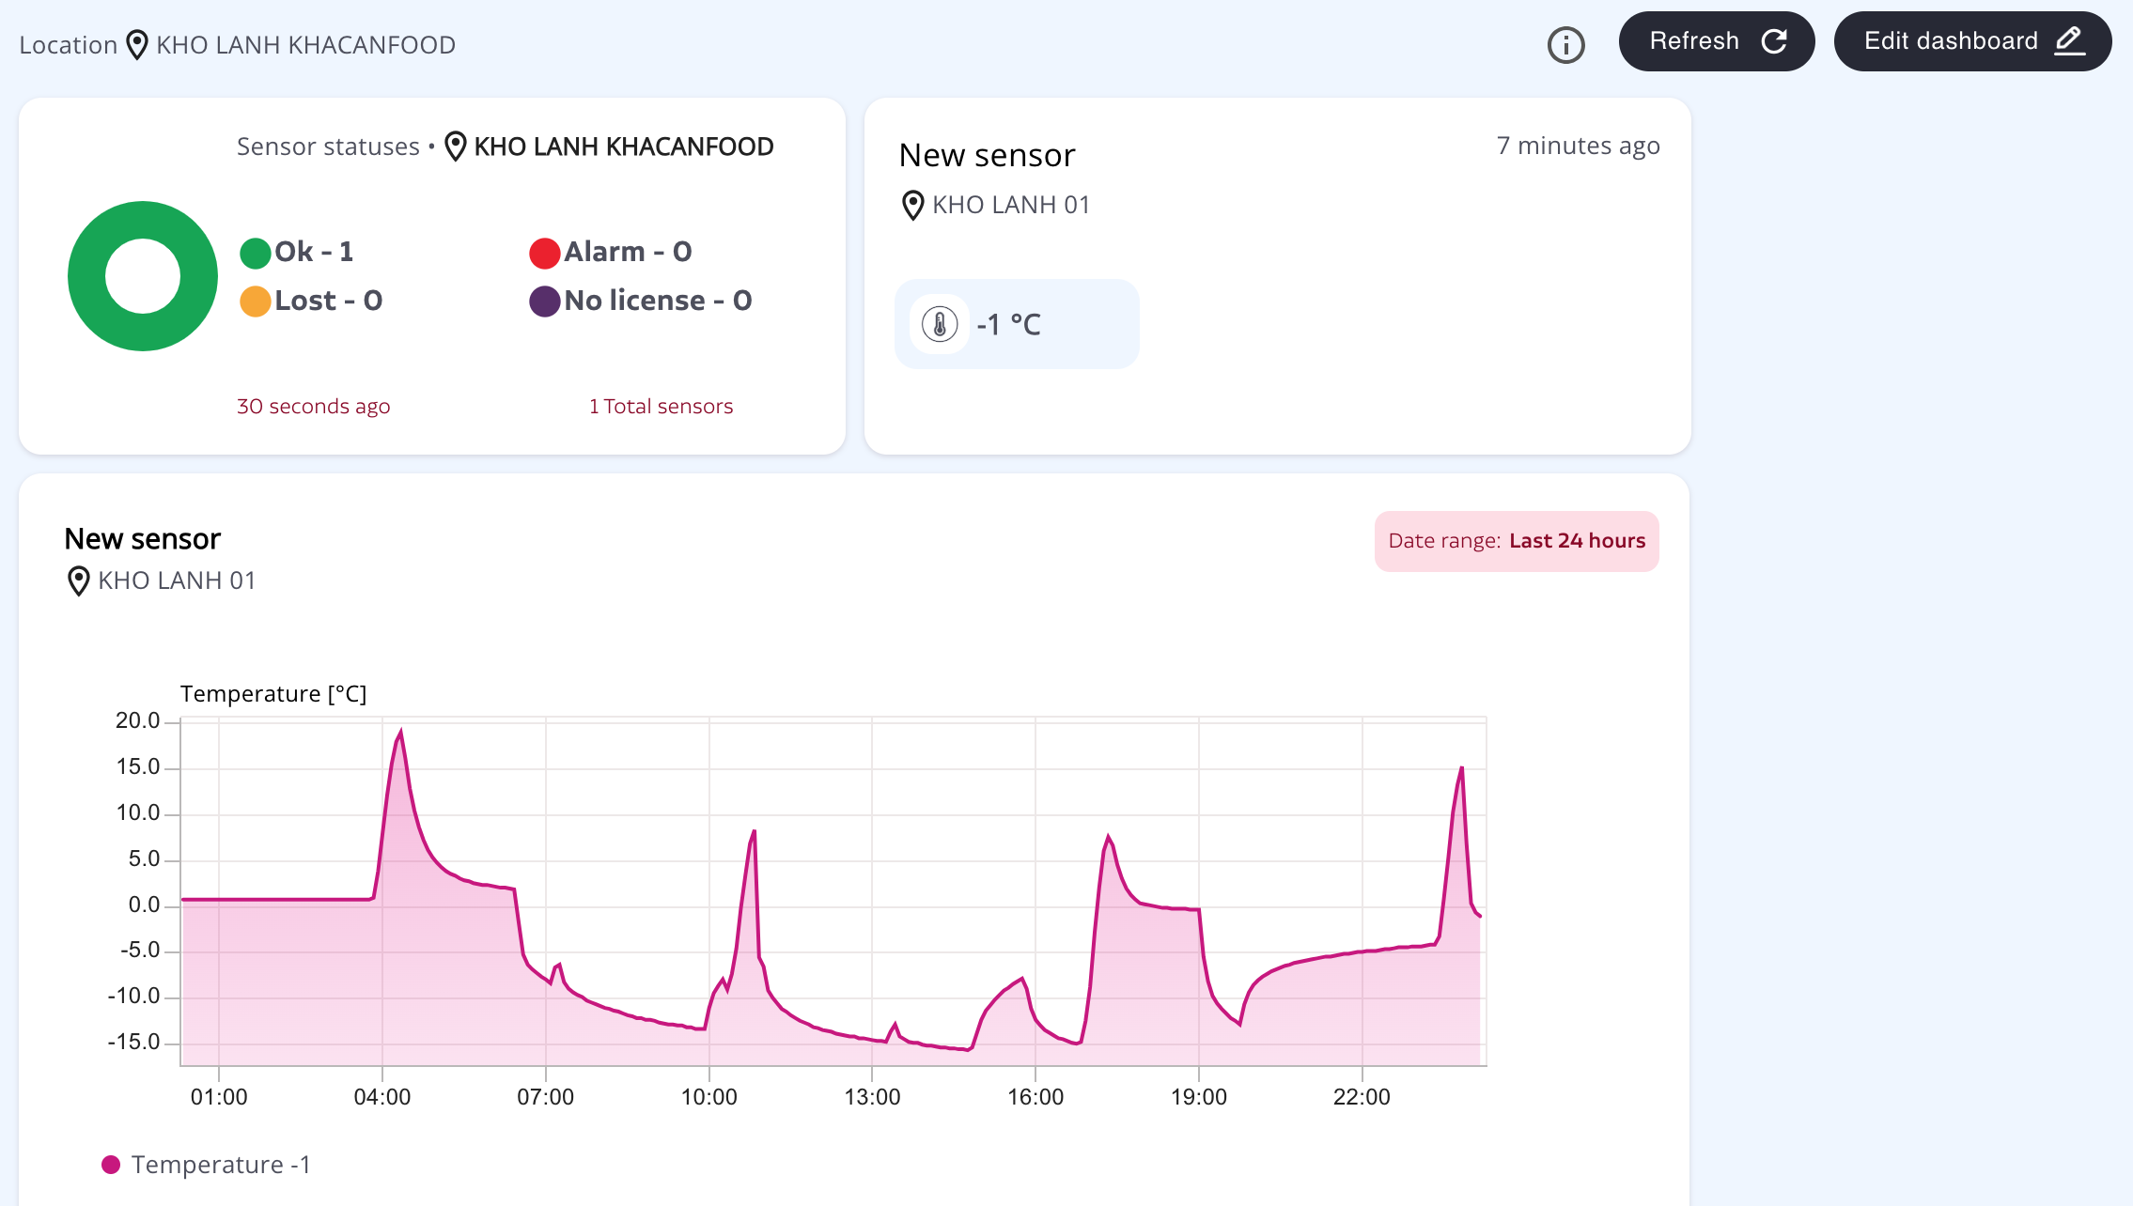
Task: Click the '1 Total sensors' text
Action: pos(661,406)
